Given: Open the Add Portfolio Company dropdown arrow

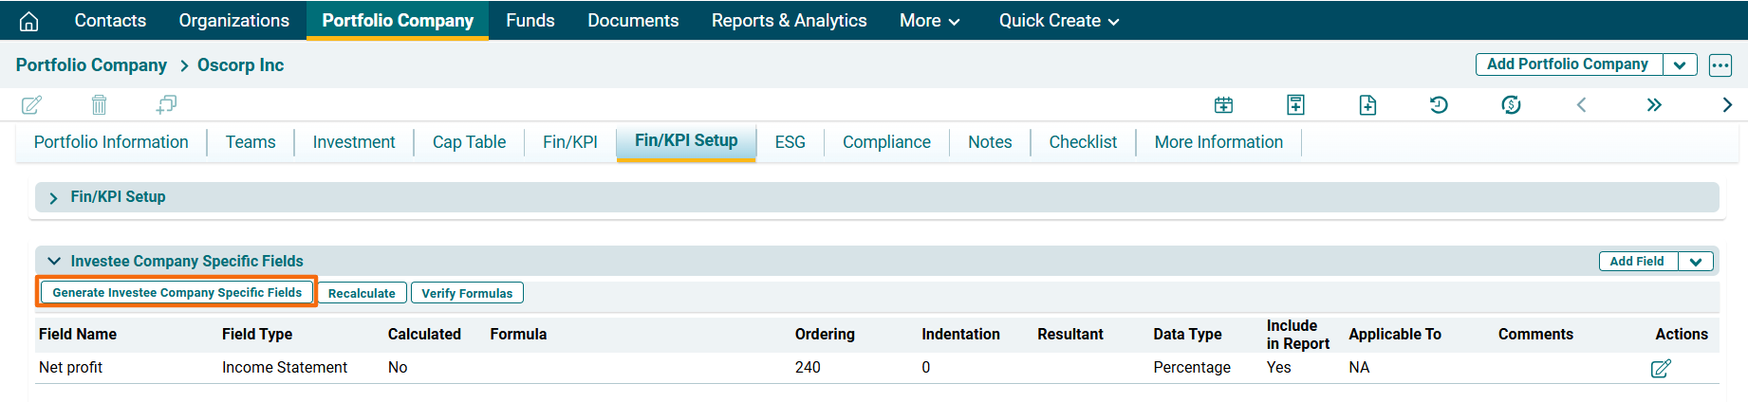Looking at the screenshot, I should tap(1680, 65).
